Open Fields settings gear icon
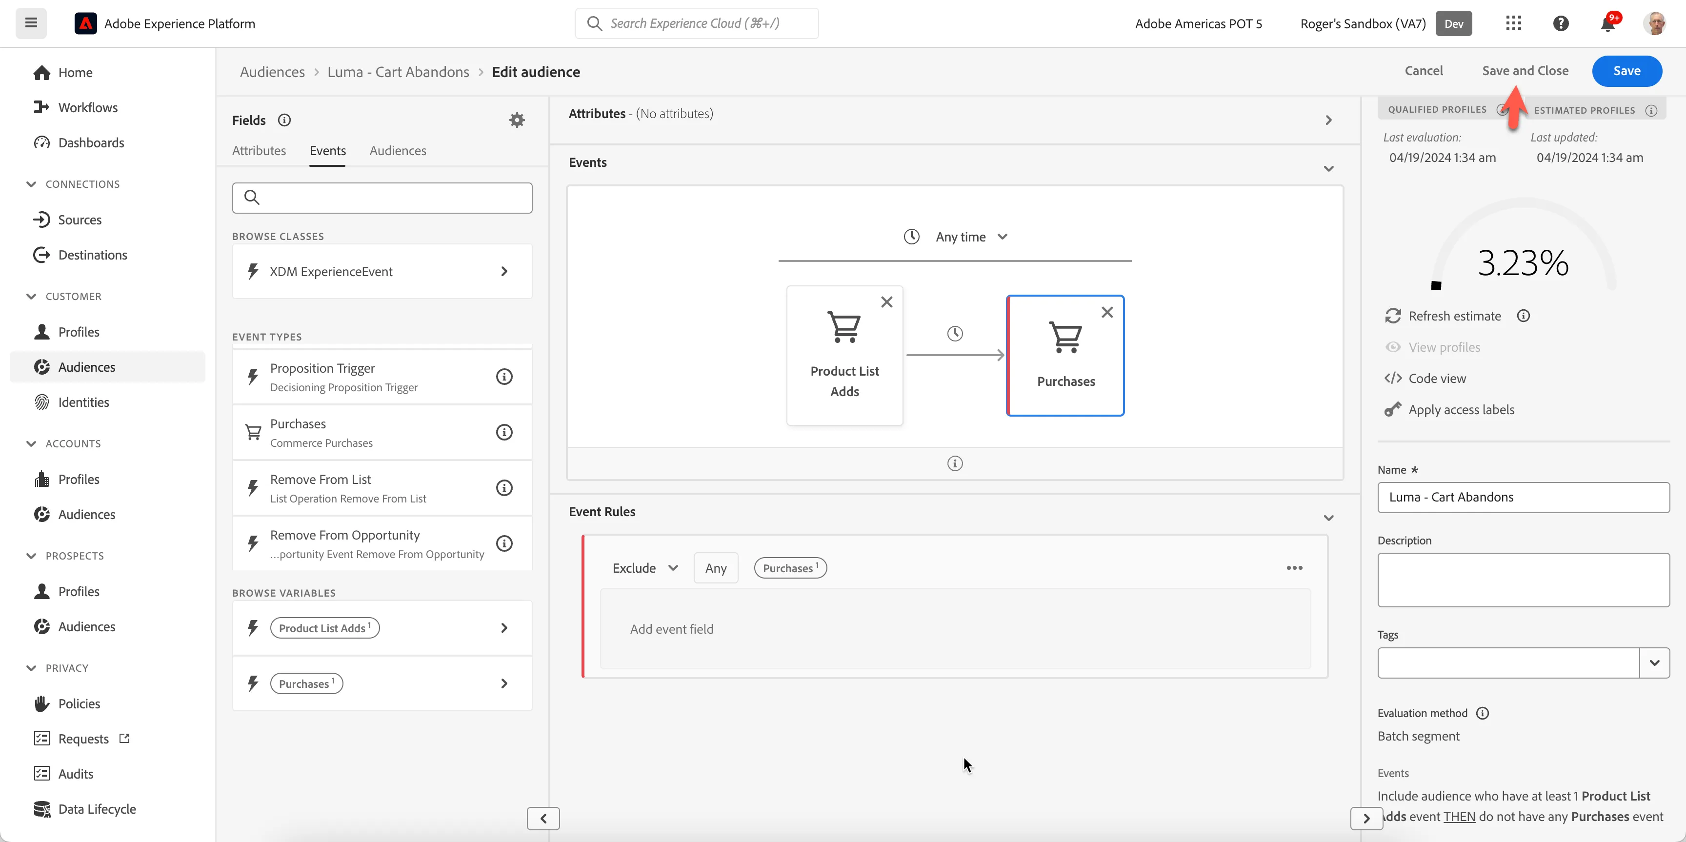The height and width of the screenshot is (842, 1686). coord(517,120)
